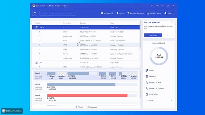Viewport: 205px width, 115px height.
Task: Click the File system column header
Action: 67,23
